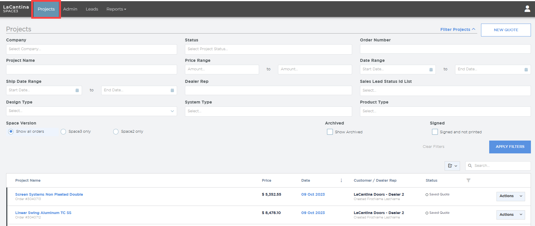Click the LaCantina SPACE3 logo
Screen dimensions: 535x226
pyautogui.click(x=16, y=9)
